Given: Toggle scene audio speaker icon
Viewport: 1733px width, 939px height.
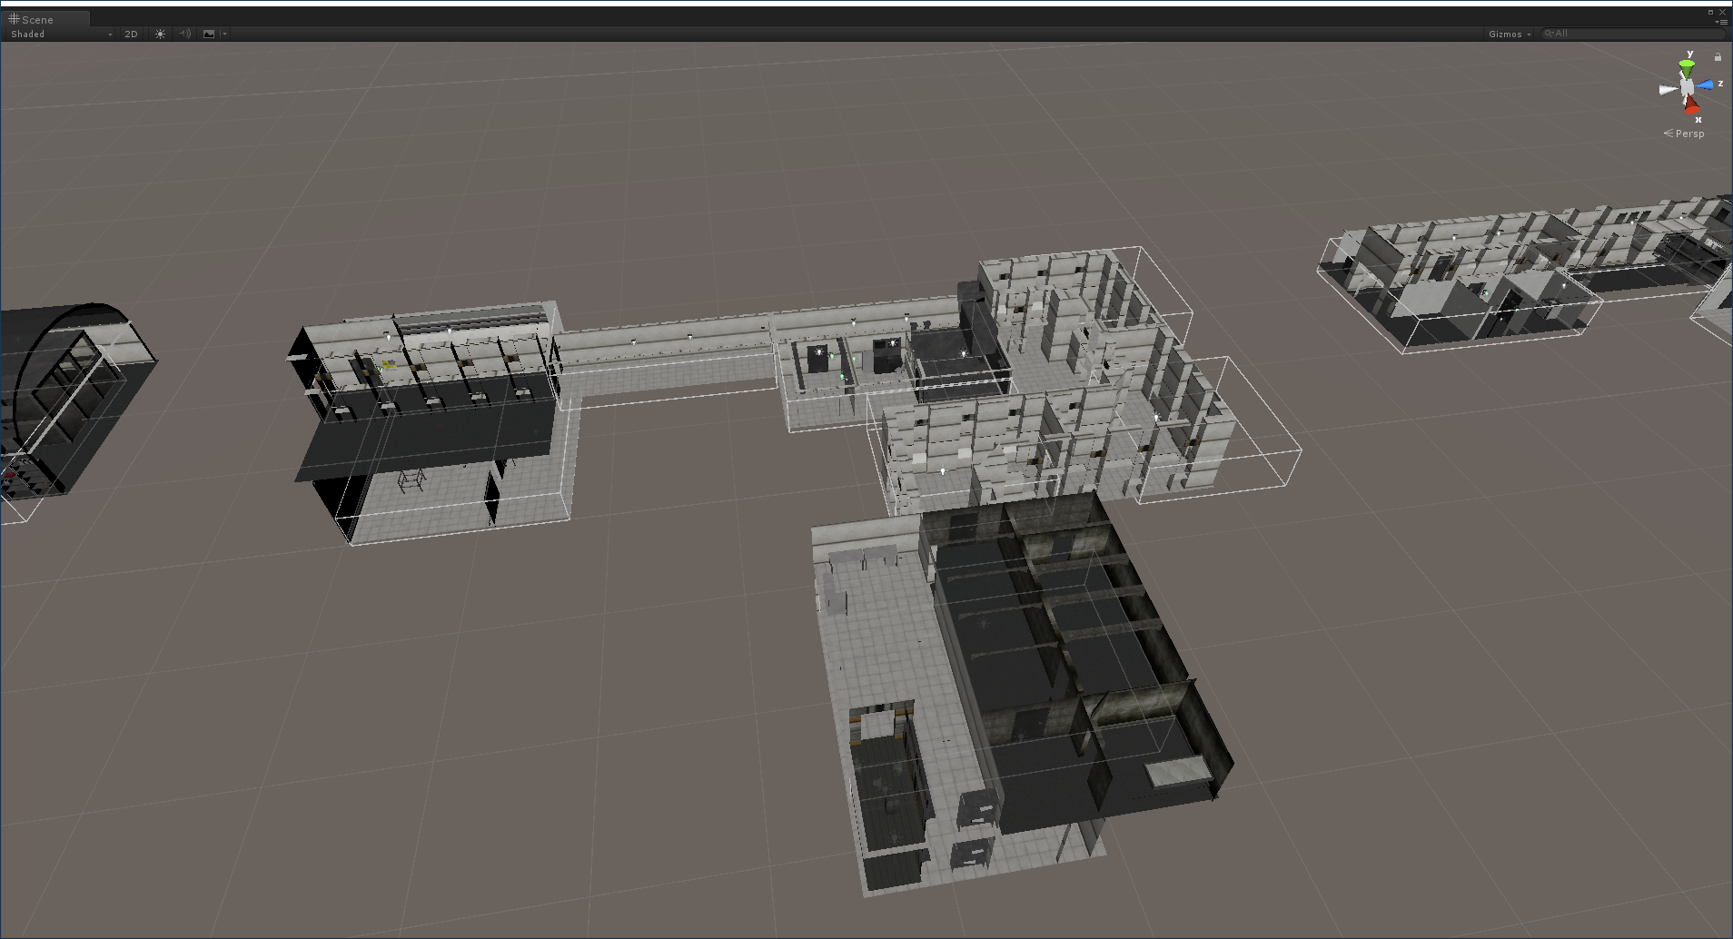Looking at the screenshot, I should (x=184, y=34).
